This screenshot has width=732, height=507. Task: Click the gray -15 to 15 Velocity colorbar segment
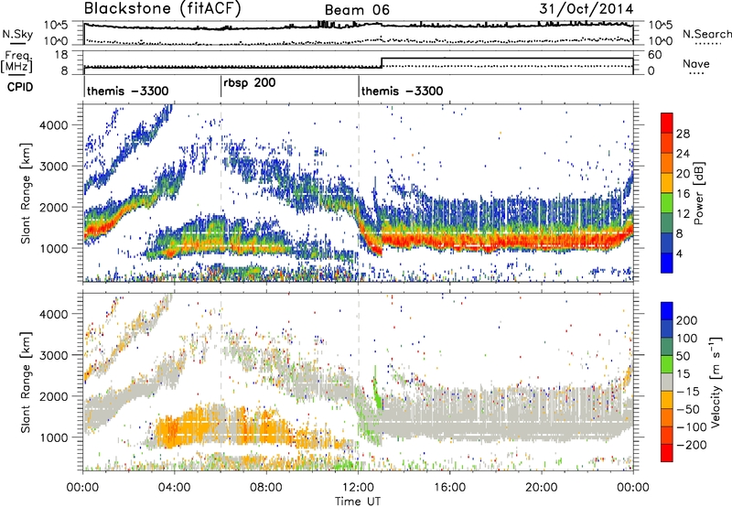click(x=667, y=382)
